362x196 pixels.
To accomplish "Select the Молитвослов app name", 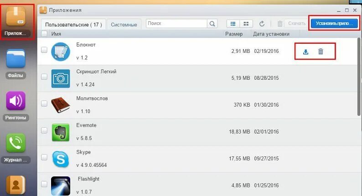I will point(92,98).
